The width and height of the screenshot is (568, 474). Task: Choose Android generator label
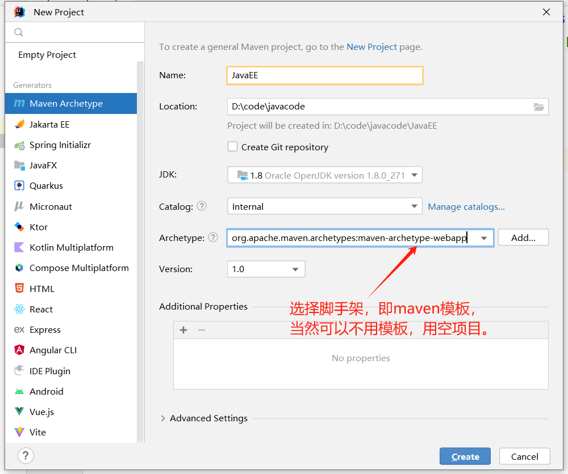tap(47, 392)
